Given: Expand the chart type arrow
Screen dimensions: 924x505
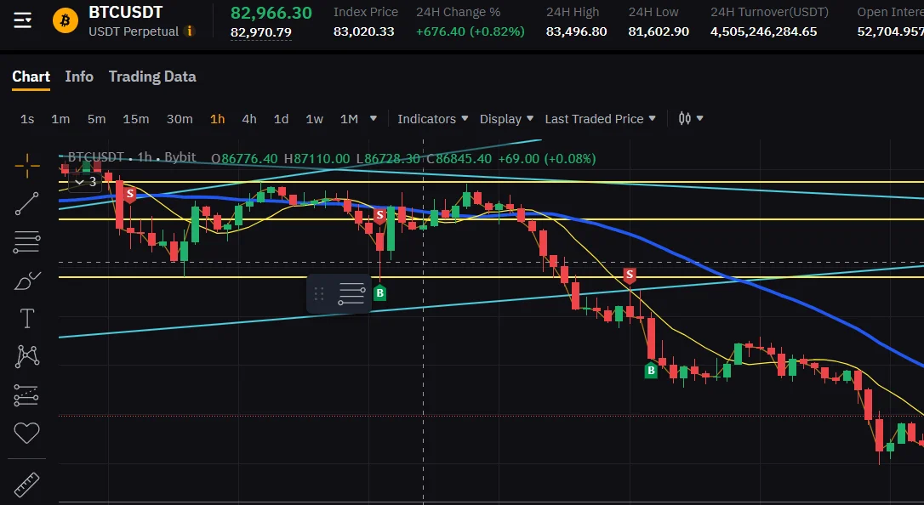Looking at the screenshot, I should [700, 118].
